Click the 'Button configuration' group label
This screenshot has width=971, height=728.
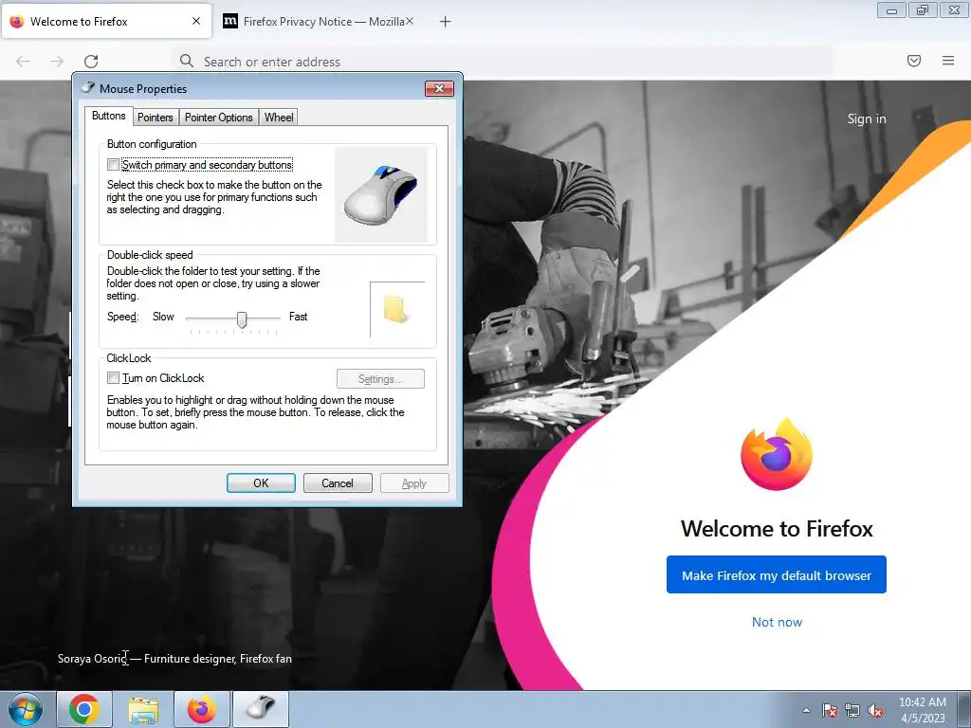click(152, 144)
